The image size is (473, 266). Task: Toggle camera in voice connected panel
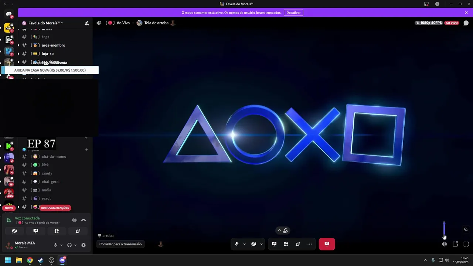pyautogui.click(x=14, y=231)
